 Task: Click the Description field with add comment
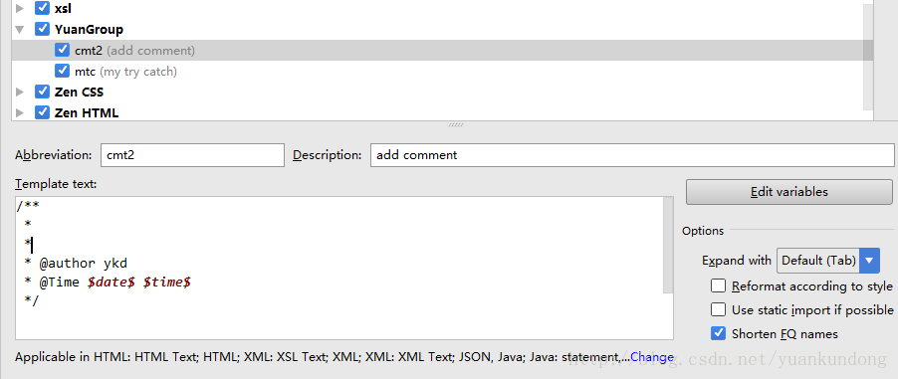tap(632, 155)
